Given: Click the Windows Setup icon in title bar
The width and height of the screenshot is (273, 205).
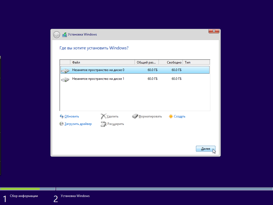Looking at the screenshot, I should [65, 34].
